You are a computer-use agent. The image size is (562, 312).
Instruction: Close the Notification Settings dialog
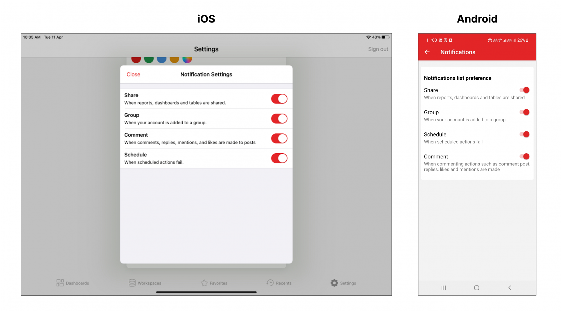tap(133, 75)
